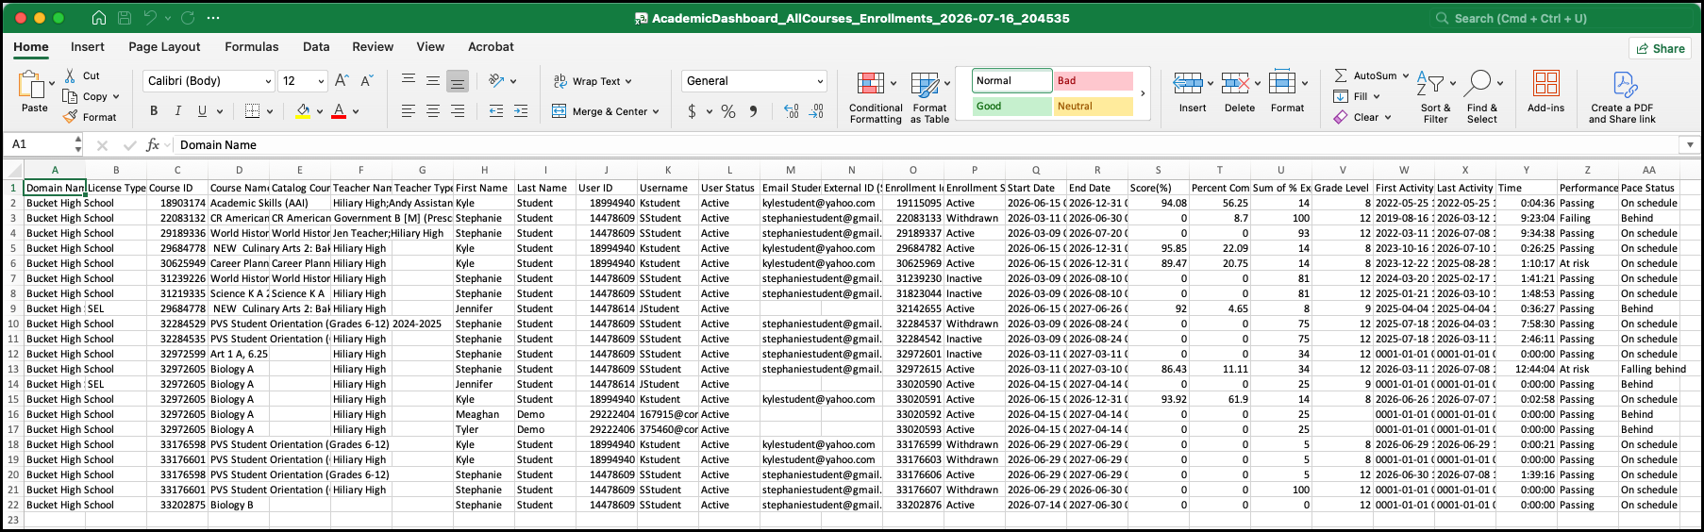Cut the selected cells

tap(83, 75)
